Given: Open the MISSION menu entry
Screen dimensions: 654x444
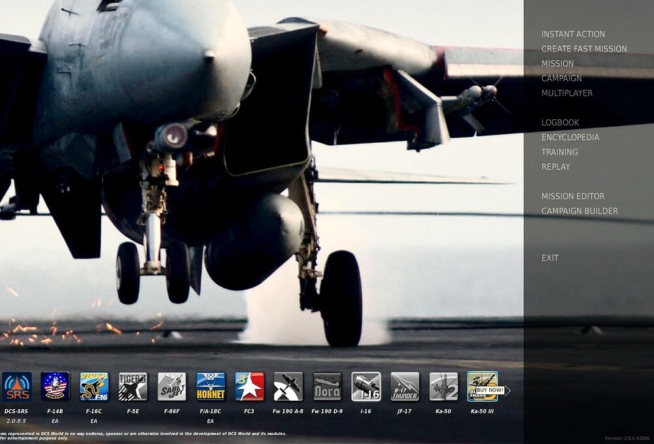Looking at the screenshot, I should (x=558, y=64).
